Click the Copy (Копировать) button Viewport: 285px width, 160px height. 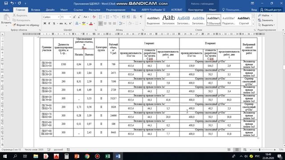click(22, 20)
